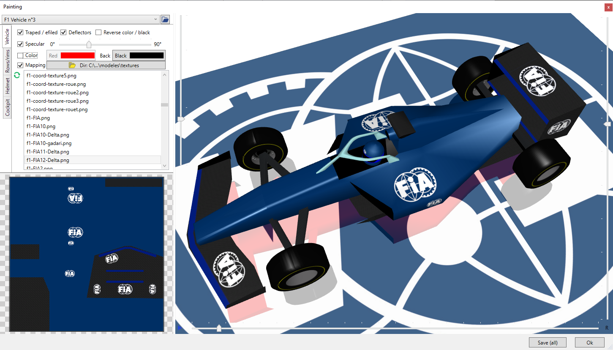Click the texture list scrollbar down arrow
Screen dimensions: 613x350
click(165, 166)
